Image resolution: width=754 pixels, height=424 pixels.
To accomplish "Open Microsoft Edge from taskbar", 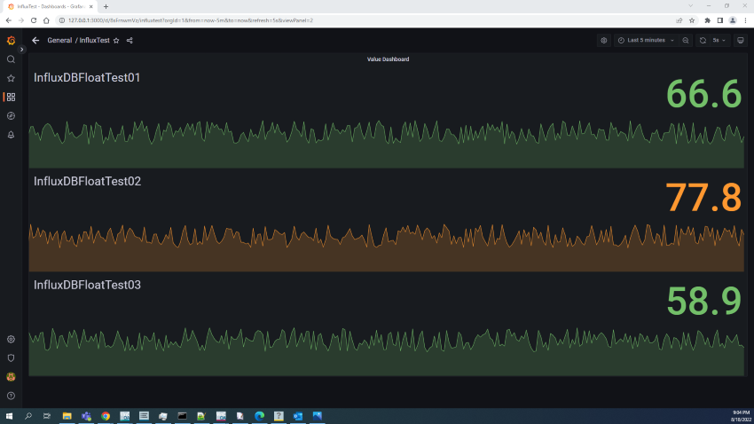I will pyautogui.click(x=260, y=416).
